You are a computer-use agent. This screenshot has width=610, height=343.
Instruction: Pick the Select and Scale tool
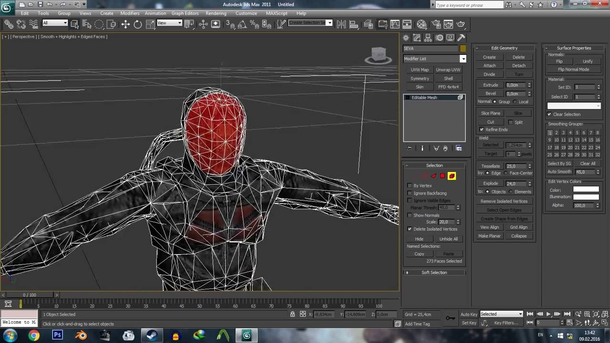(150, 24)
